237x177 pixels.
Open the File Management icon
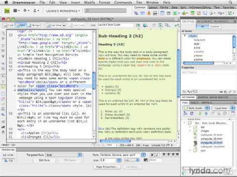pyautogui.click(x=138, y=26)
